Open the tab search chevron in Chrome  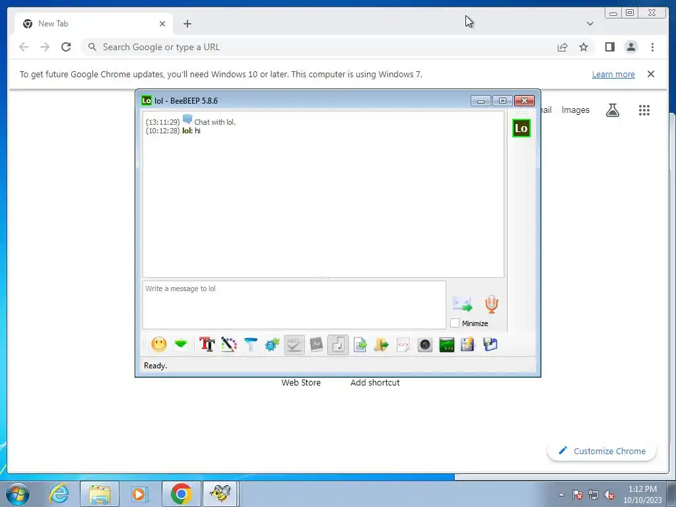tap(590, 24)
